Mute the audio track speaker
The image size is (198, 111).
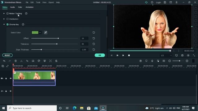pyautogui.click(x=11, y=91)
